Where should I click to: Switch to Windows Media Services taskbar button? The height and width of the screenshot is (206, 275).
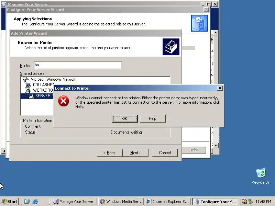point(121,202)
